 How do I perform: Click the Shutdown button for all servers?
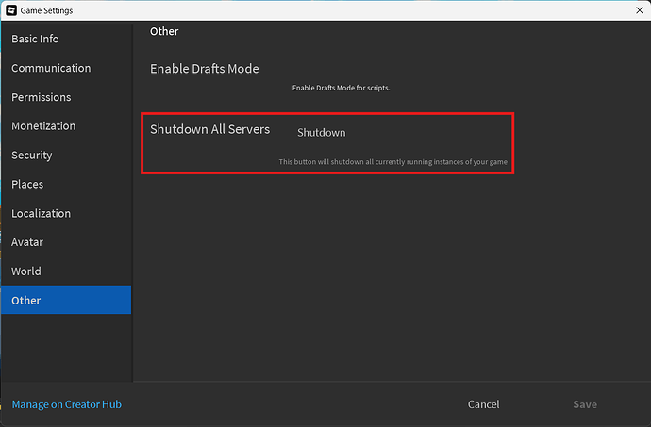[x=322, y=132]
